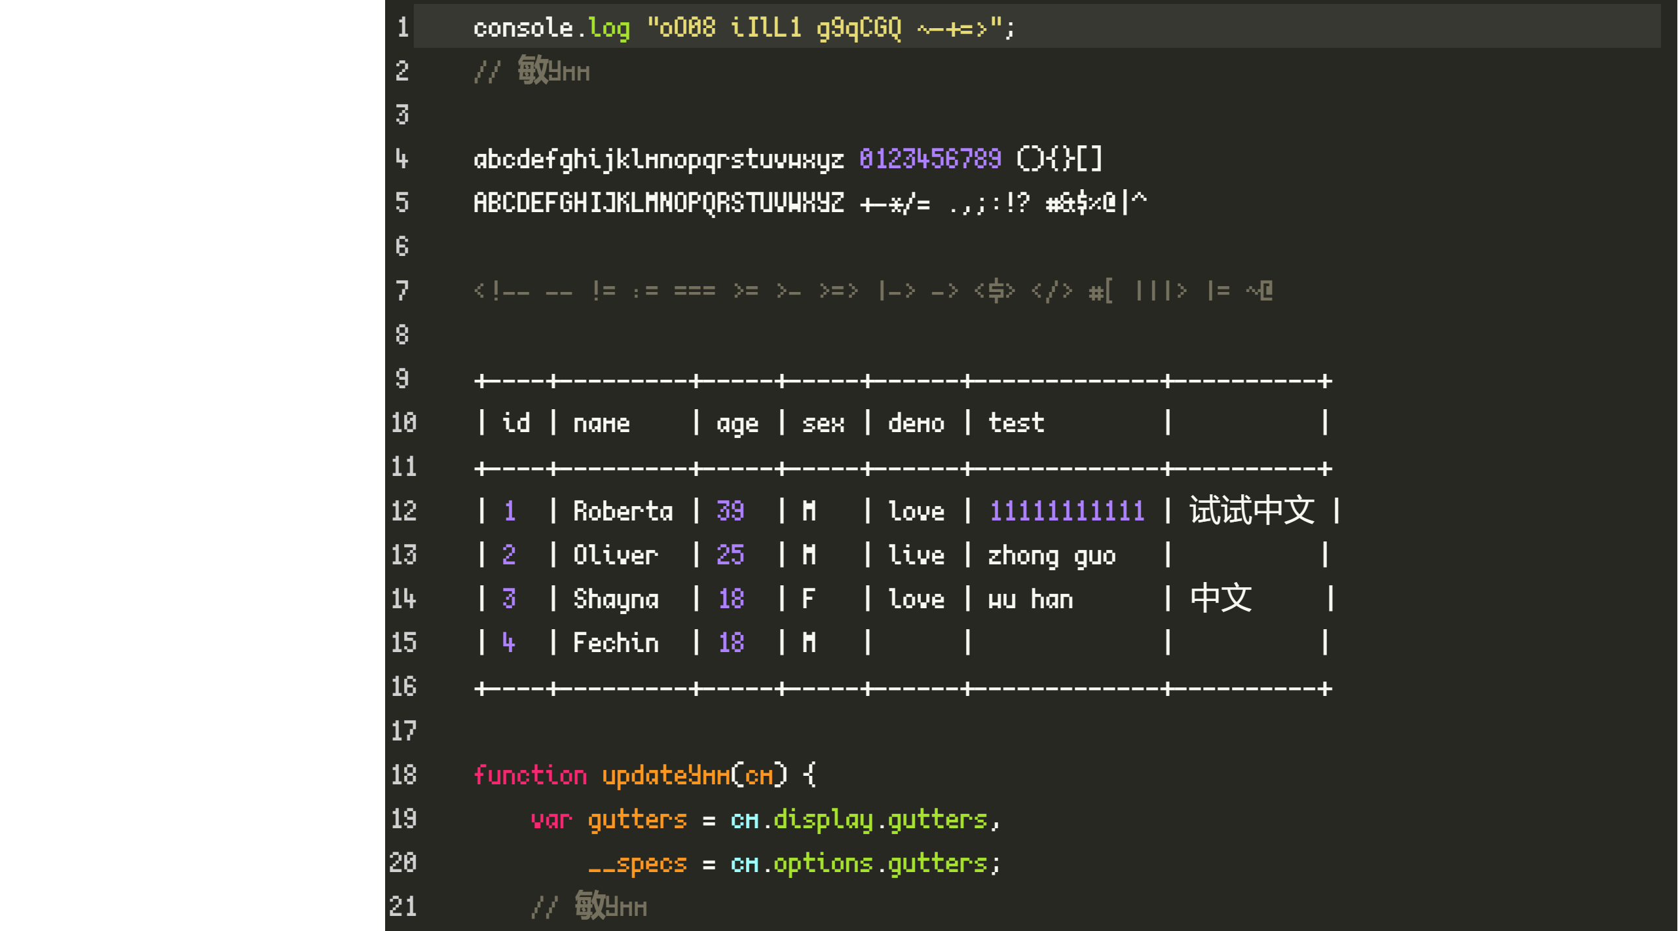Click the 'function' keyword on line 18
This screenshot has height=931, width=1678.
(x=531, y=775)
